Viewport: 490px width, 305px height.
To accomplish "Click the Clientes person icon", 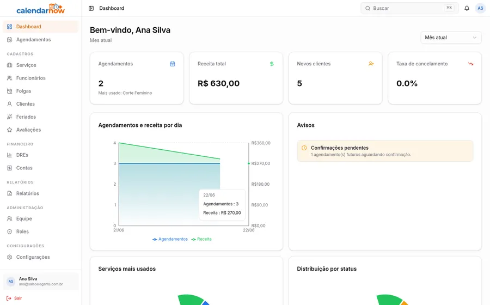I will 10,103.
